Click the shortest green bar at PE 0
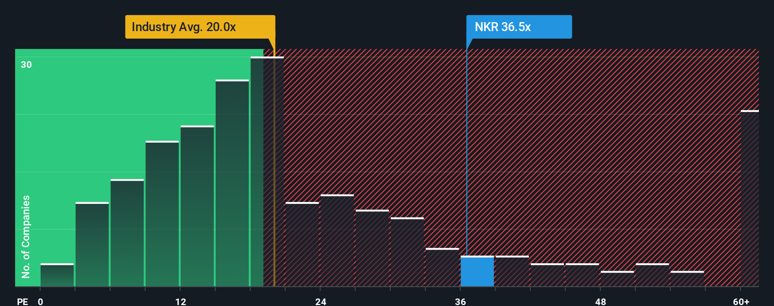 point(57,275)
